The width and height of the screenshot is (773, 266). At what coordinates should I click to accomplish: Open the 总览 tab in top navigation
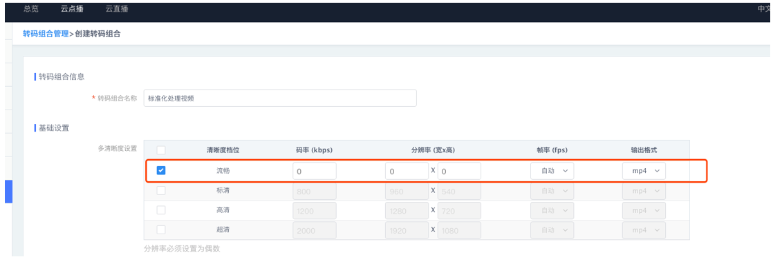[31, 9]
